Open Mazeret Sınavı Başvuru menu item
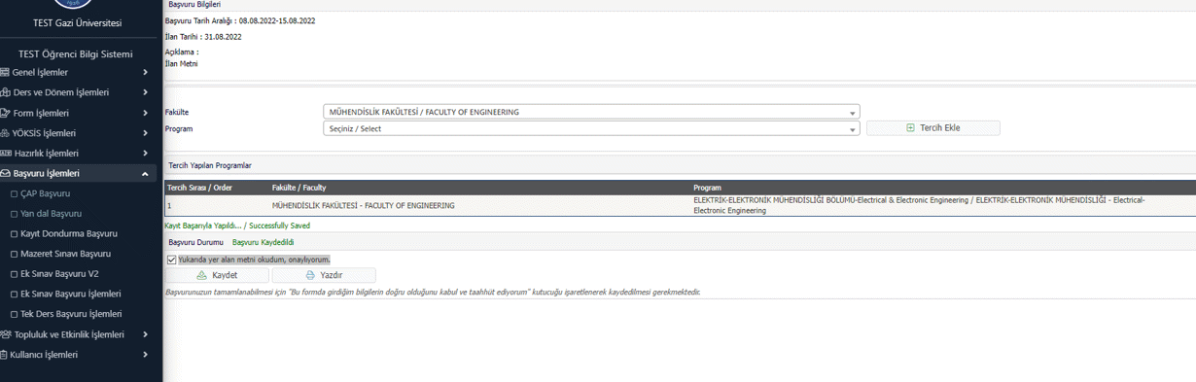This screenshot has width=1196, height=382. pos(65,254)
